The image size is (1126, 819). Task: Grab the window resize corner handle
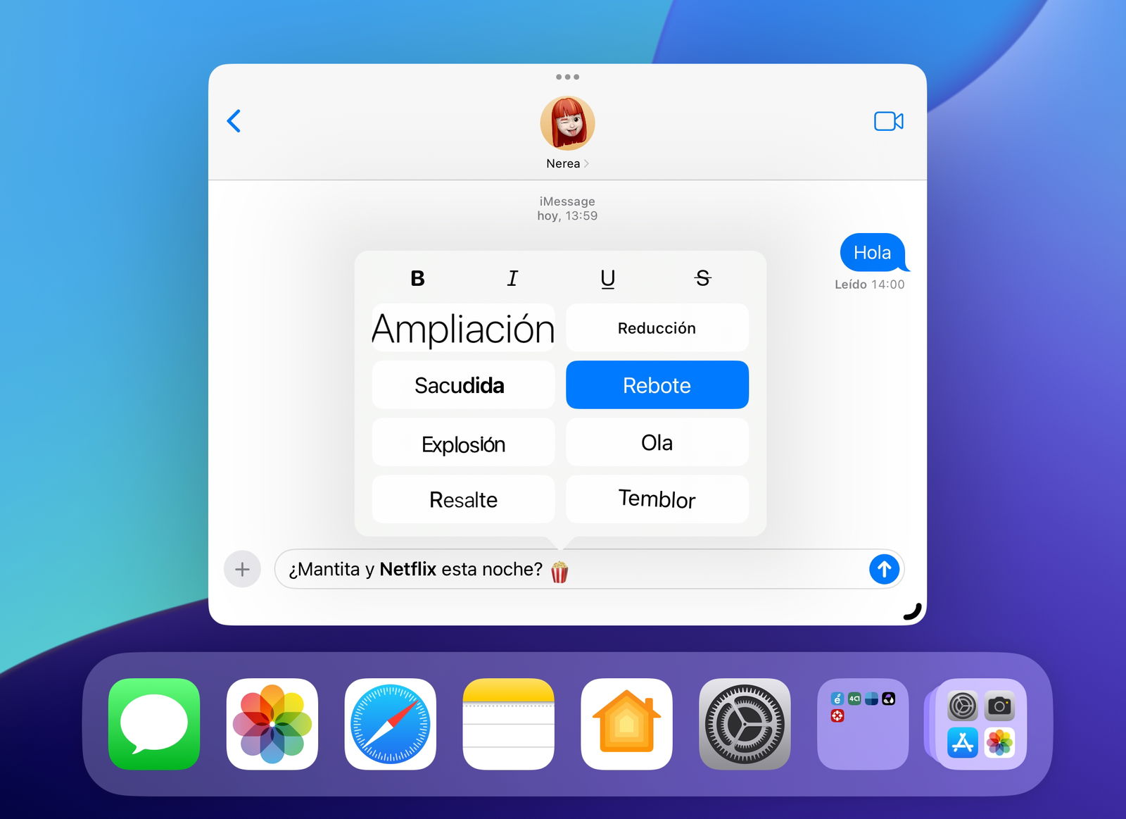(x=913, y=612)
